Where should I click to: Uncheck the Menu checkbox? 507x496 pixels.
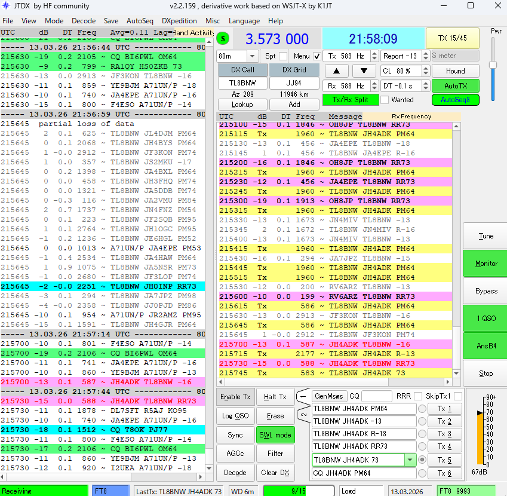pyautogui.click(x=317, y=56)
